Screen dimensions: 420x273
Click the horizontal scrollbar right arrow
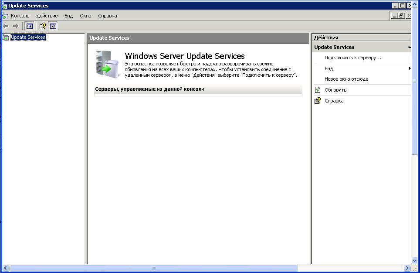(x=407, y=268)
